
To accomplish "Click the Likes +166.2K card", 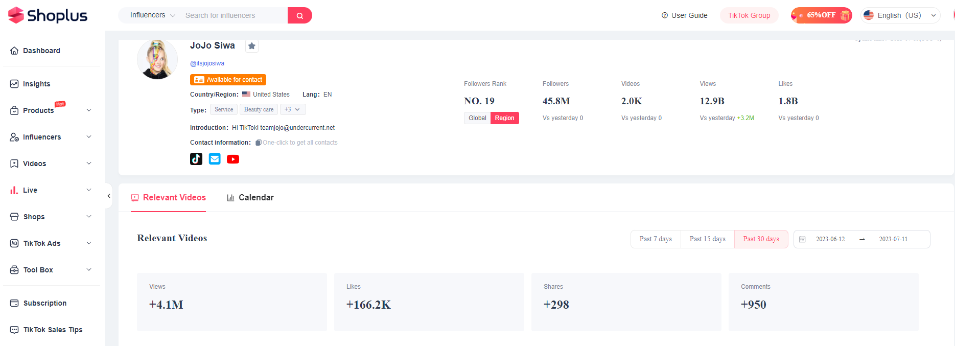I will (429, 302).
